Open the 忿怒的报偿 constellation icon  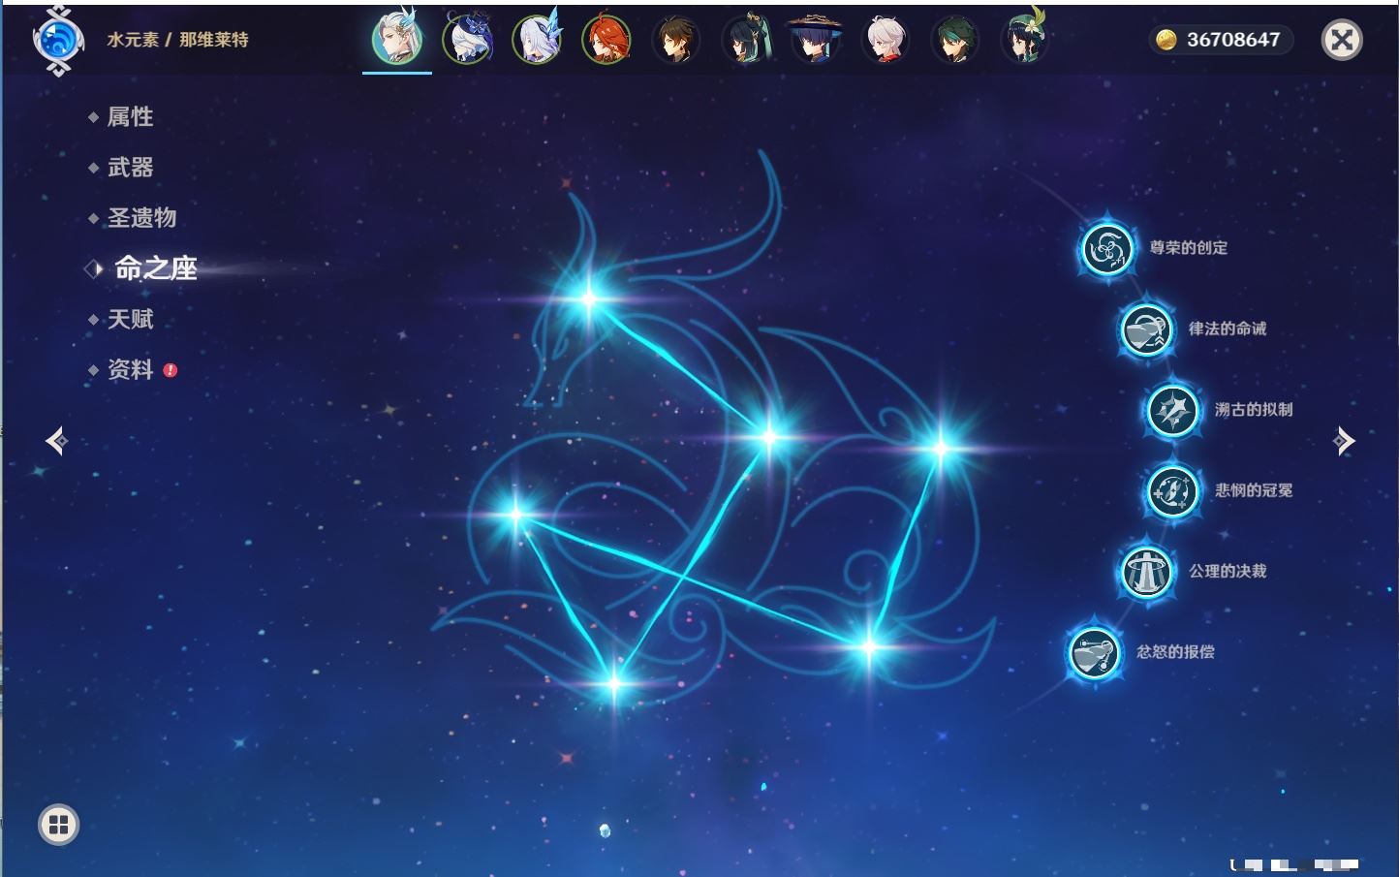[1094, 652]
